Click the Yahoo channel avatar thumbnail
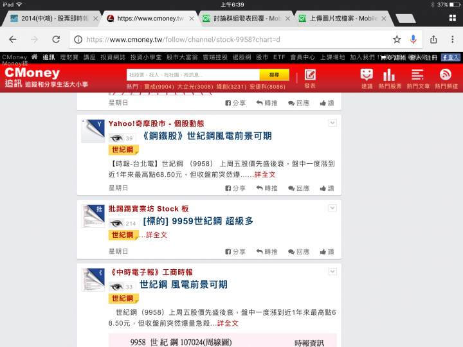 coord(93,131)
